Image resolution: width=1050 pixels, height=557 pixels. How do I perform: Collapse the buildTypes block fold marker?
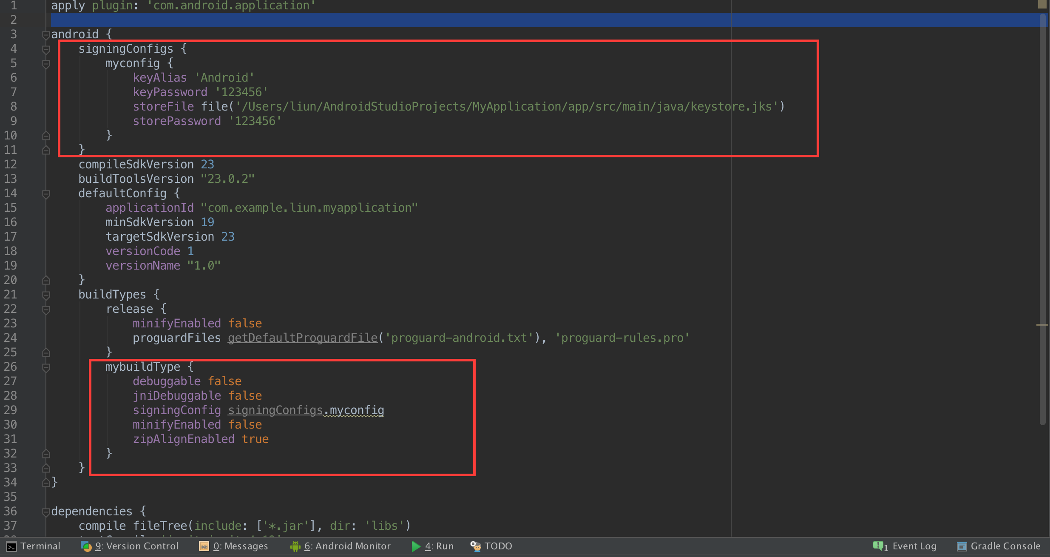(x=46, y=295)
